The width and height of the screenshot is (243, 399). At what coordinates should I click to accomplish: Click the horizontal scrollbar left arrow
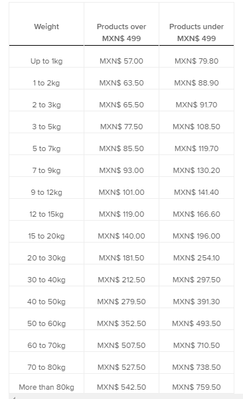pyautogui.click(x=15, y=397)
